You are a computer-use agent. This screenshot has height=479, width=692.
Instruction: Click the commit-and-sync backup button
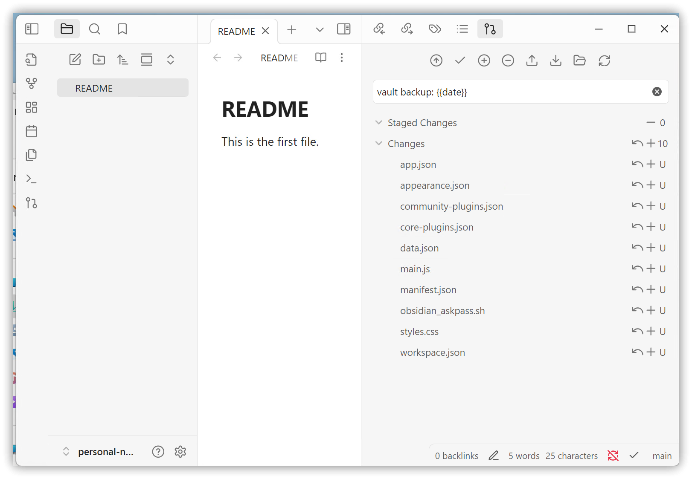pos(436,61)
